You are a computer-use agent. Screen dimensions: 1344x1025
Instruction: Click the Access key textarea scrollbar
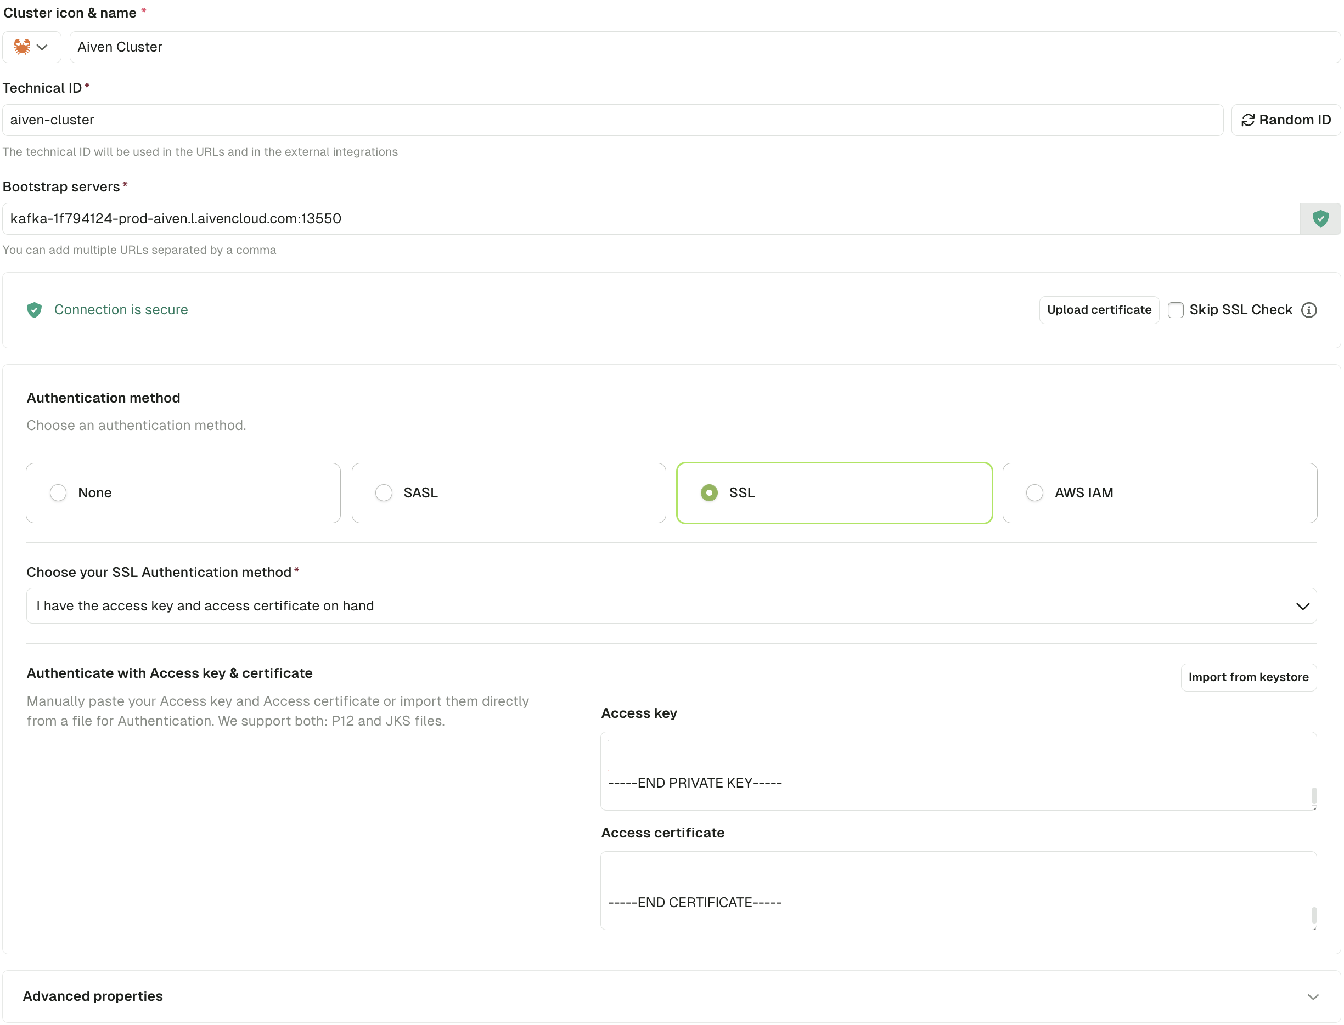1313,796
